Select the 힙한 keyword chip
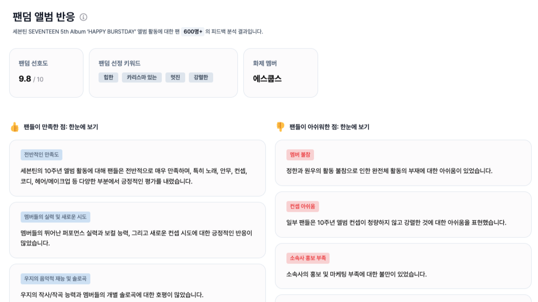The height and width of the screenshot is (302, 538). (108, 77)
